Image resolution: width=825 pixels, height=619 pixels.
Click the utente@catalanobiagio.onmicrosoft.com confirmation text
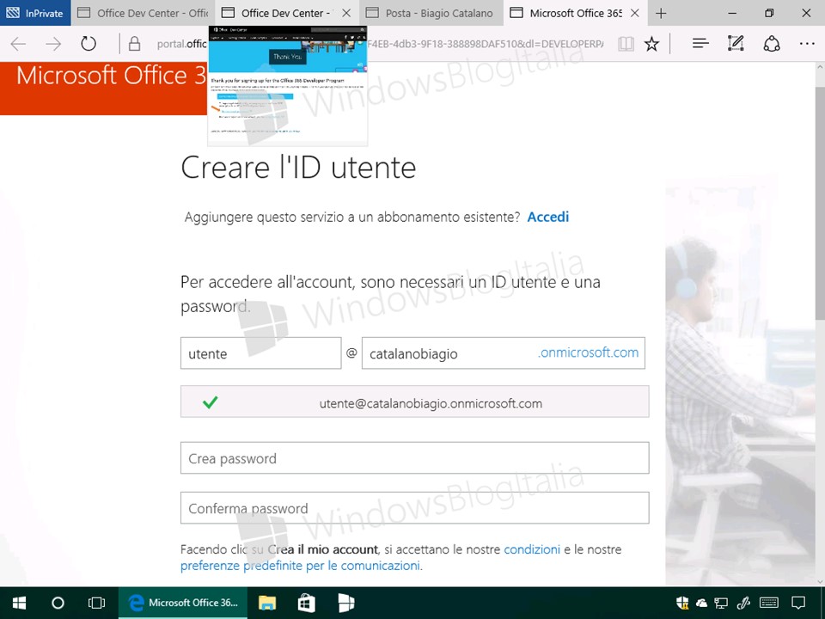431,404
